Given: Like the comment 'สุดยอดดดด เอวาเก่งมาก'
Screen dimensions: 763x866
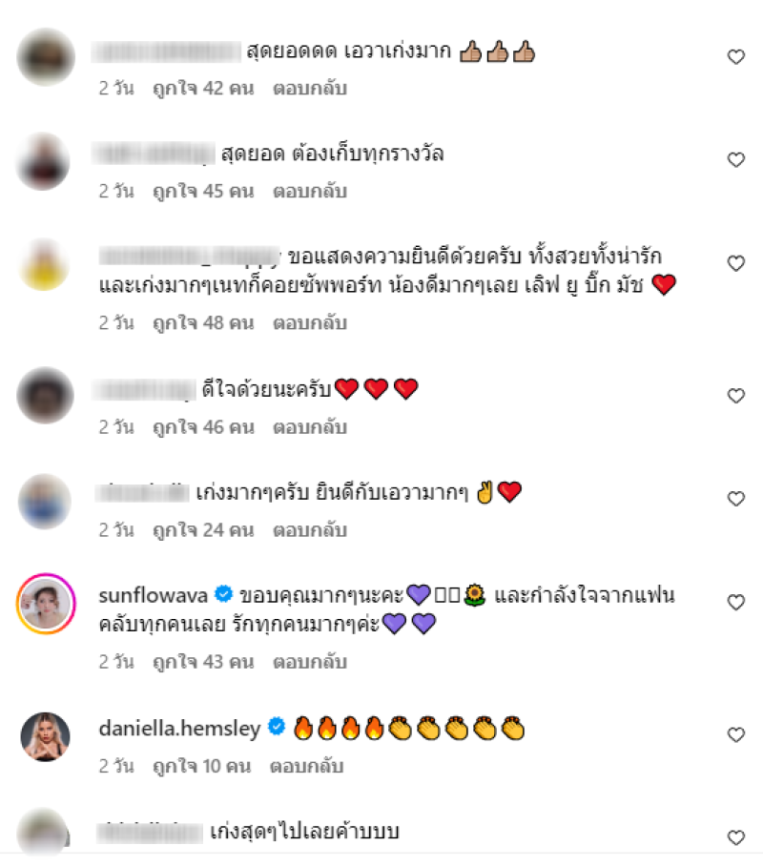Looking at the screenshot, I should [x=736, y=57].
